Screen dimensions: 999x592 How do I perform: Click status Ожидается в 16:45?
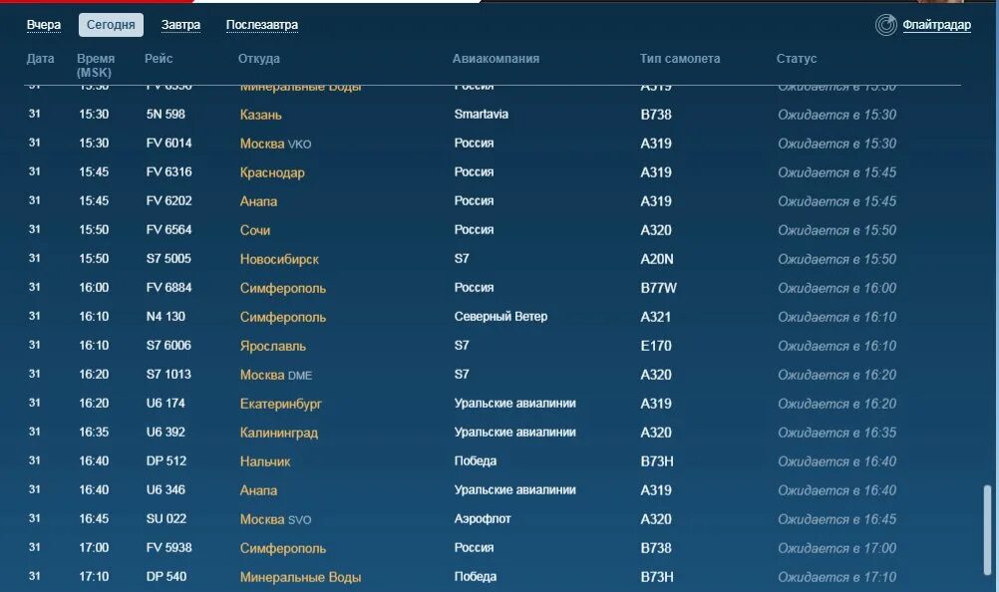[837, 519]
